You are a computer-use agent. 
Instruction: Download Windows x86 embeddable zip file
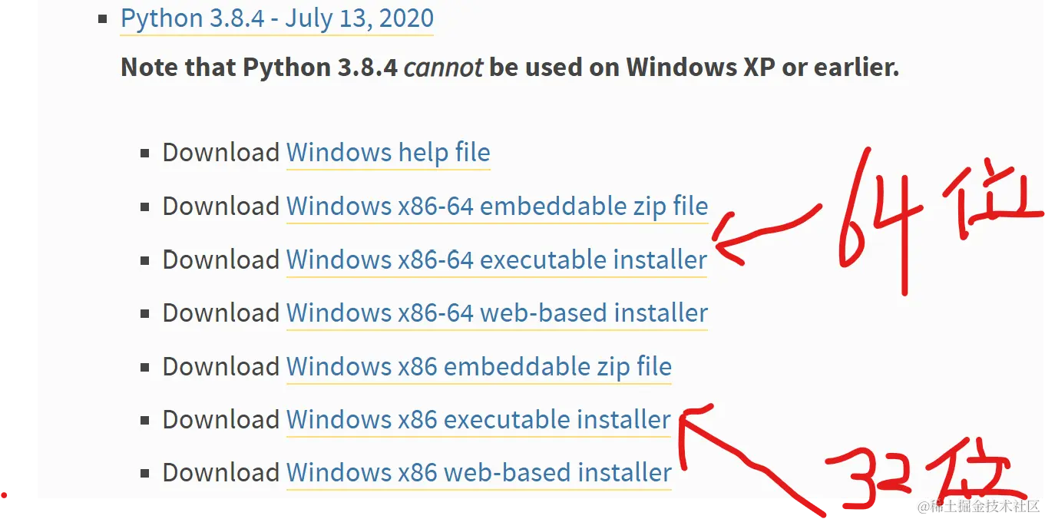[478, 367]
